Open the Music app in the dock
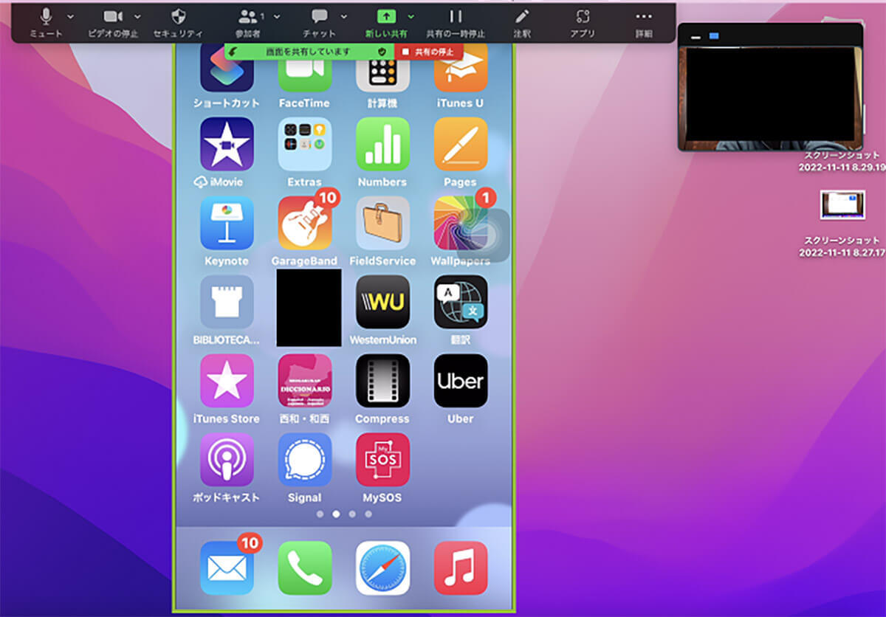 pos(461,568)
